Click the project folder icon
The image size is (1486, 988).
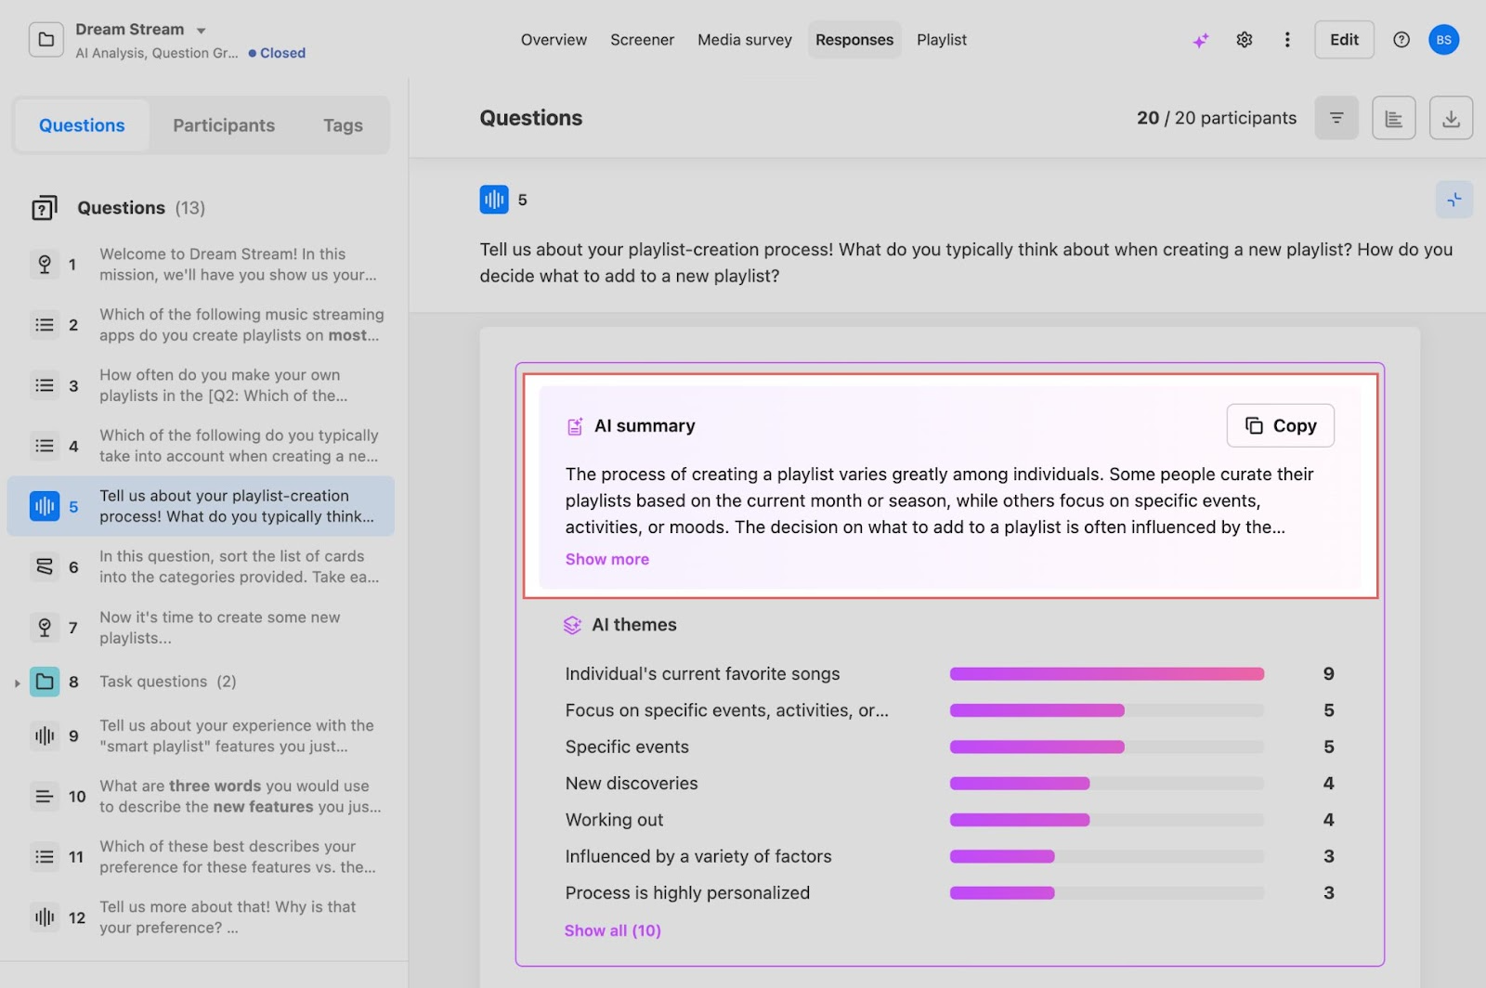pyautogui.click(x=46, y=40)
